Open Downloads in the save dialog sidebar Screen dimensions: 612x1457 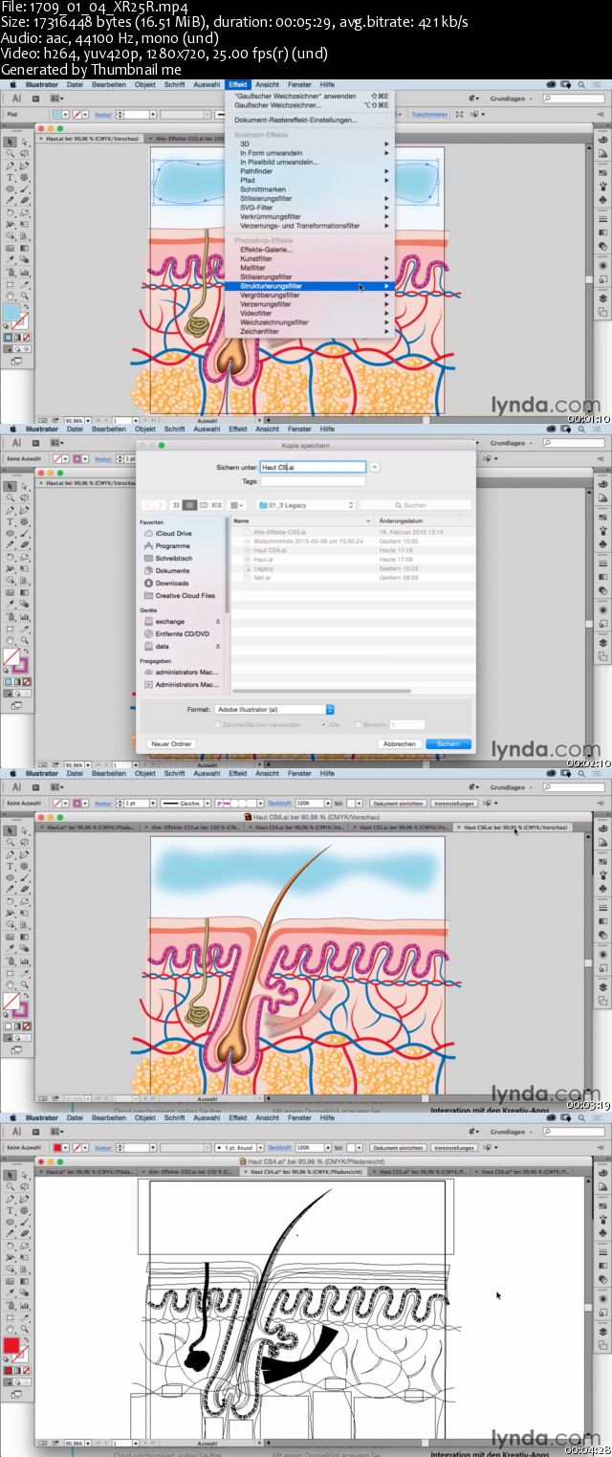tap(172, 583)
